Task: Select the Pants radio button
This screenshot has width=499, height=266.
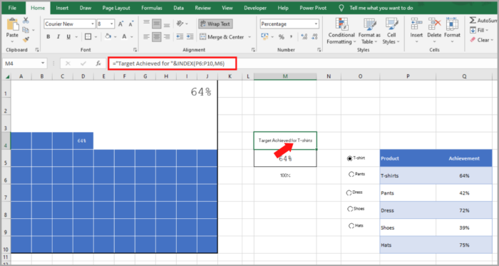Action: (351, 175)
